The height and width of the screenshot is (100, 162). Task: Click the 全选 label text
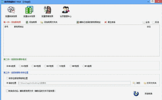[148, 22]
